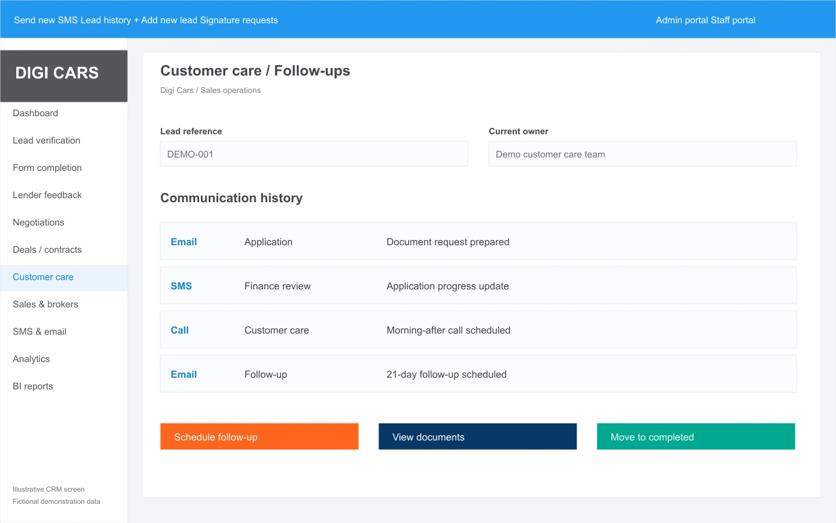Click the Move to completed button
The image size is (836, 523).
[x=696, y=436]
